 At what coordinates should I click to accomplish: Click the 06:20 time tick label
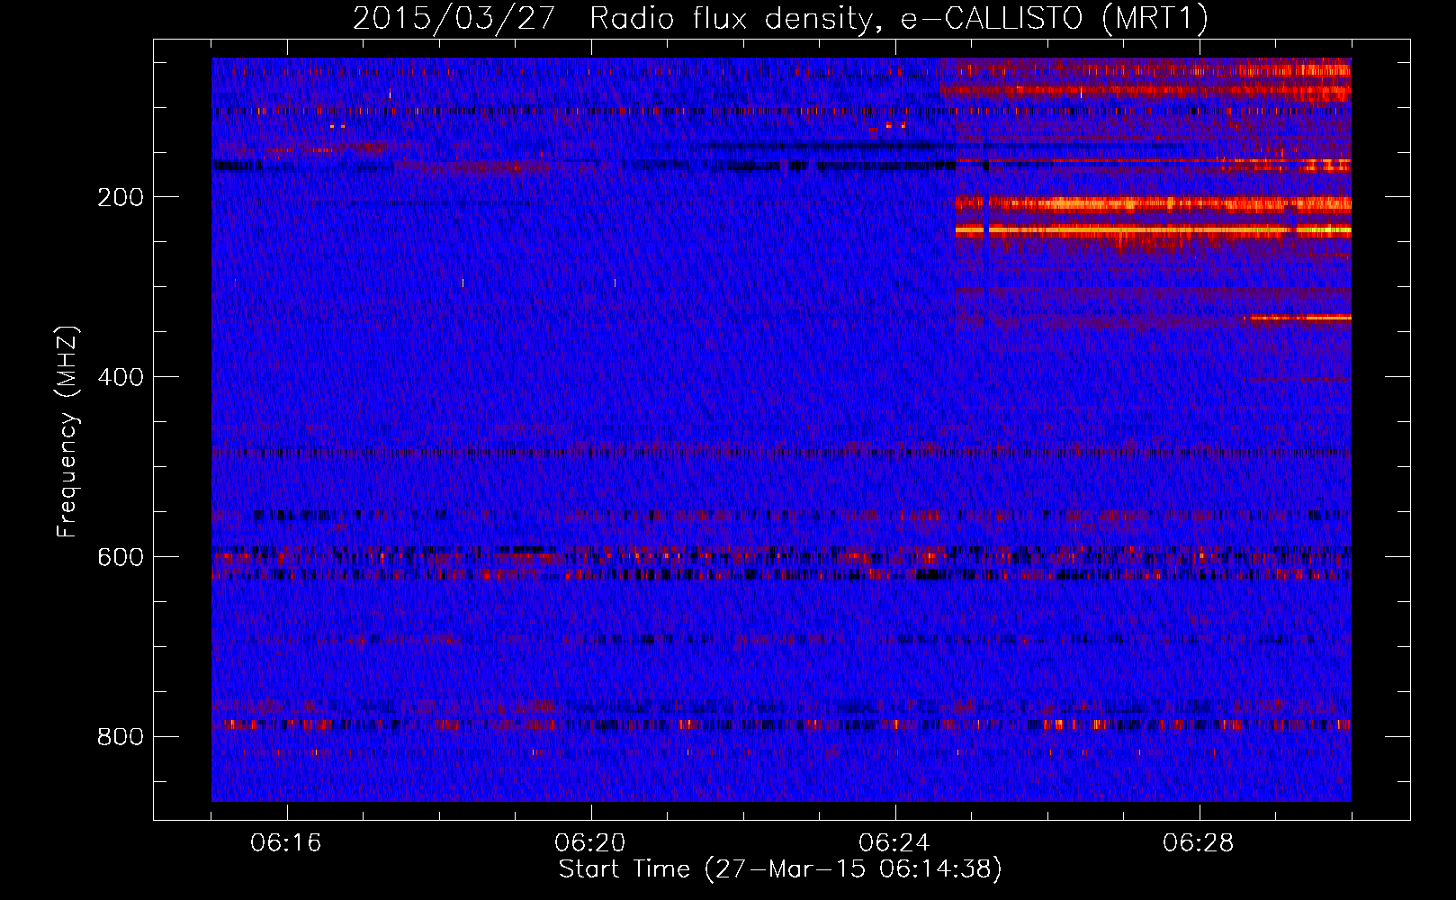[590, 843]
